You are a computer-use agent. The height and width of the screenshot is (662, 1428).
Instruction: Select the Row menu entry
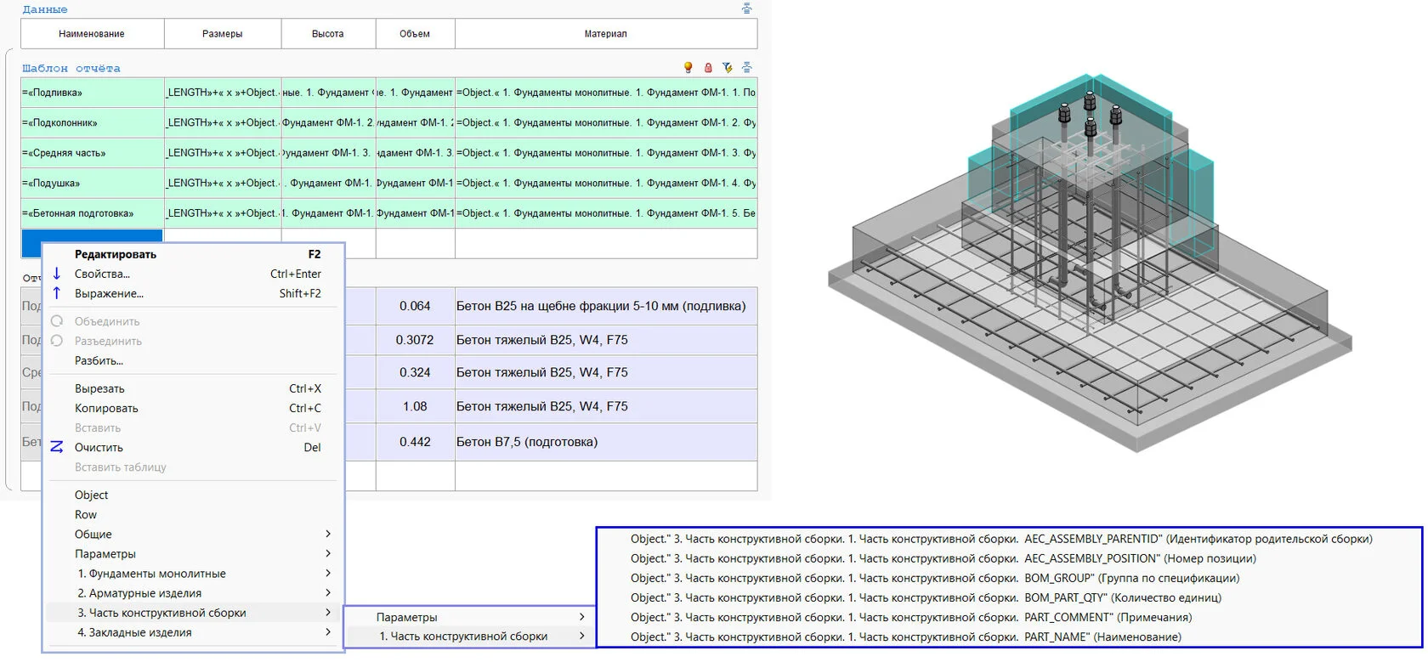[x=194, y=514]
